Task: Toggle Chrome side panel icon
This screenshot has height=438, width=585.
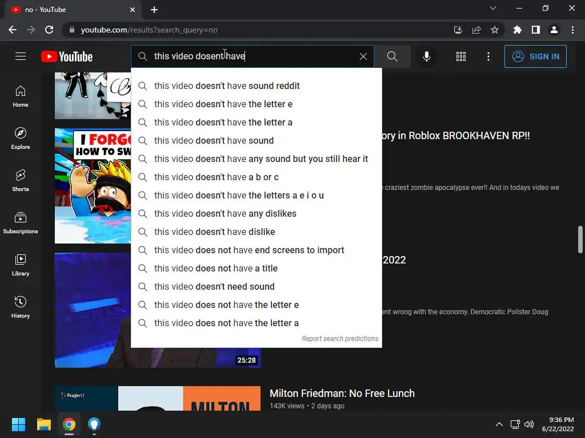Action: point(536,30)
